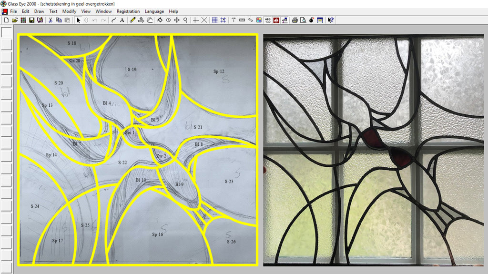Click the stained glass window photo
The height and width of the screenshot is (274, 488).
click(375, 150)
